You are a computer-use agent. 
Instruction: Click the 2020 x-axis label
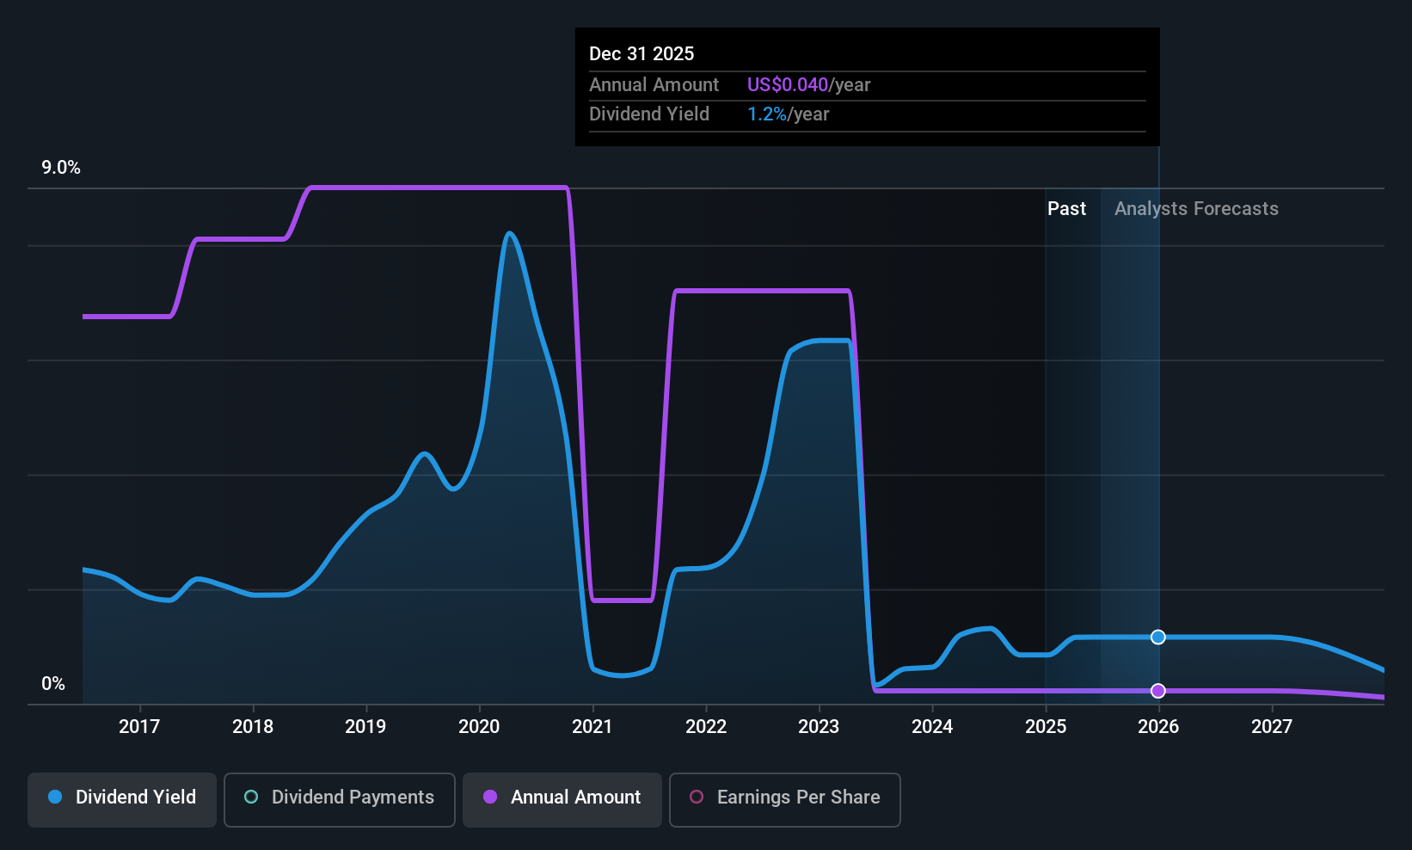click(x=479, y=727)
